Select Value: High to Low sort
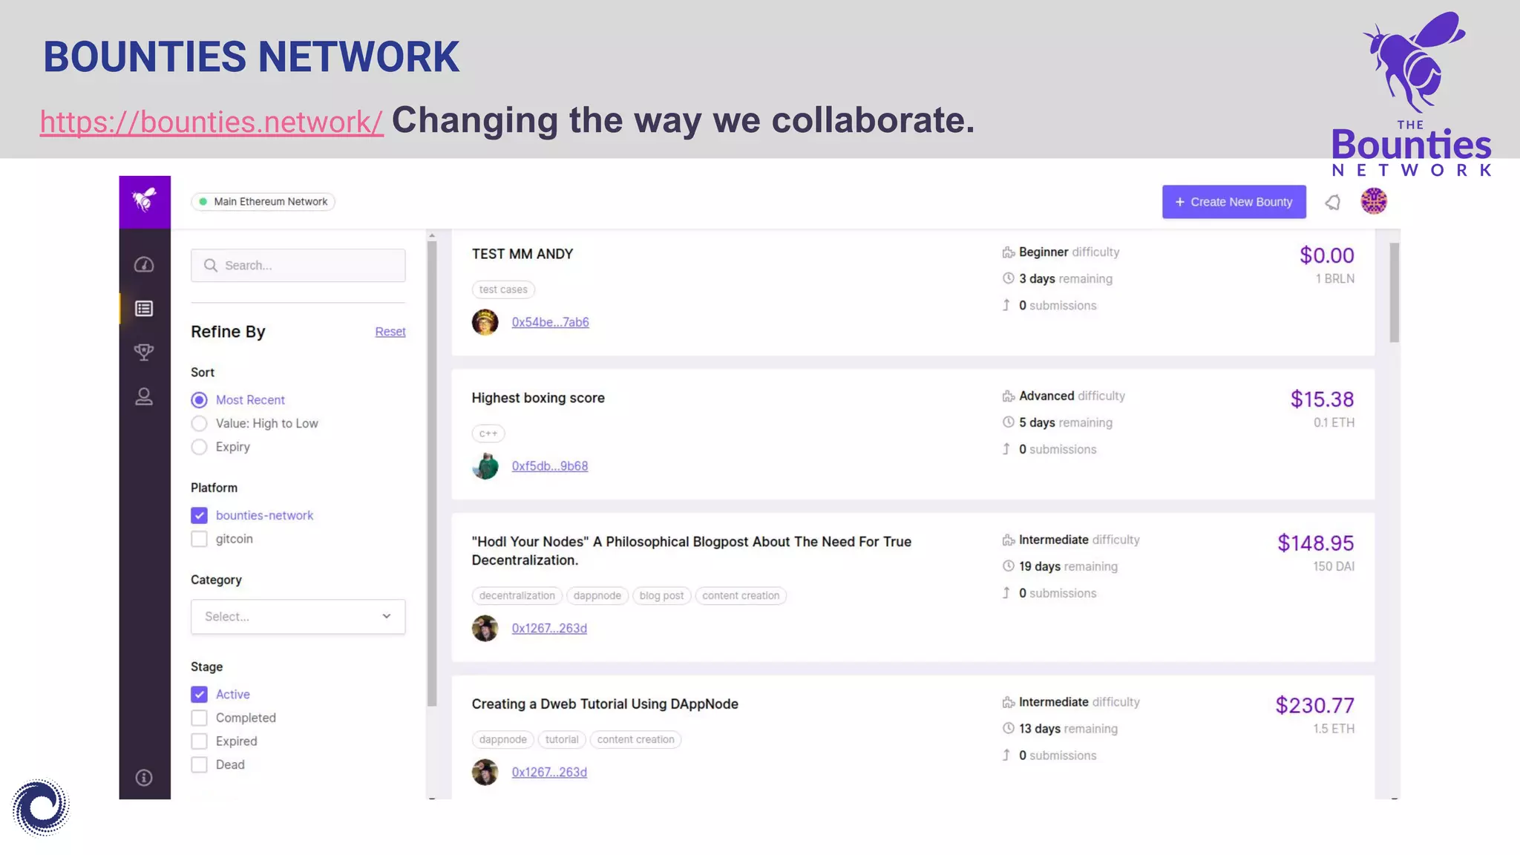The image size is (1520, 855). coord(199,424)
